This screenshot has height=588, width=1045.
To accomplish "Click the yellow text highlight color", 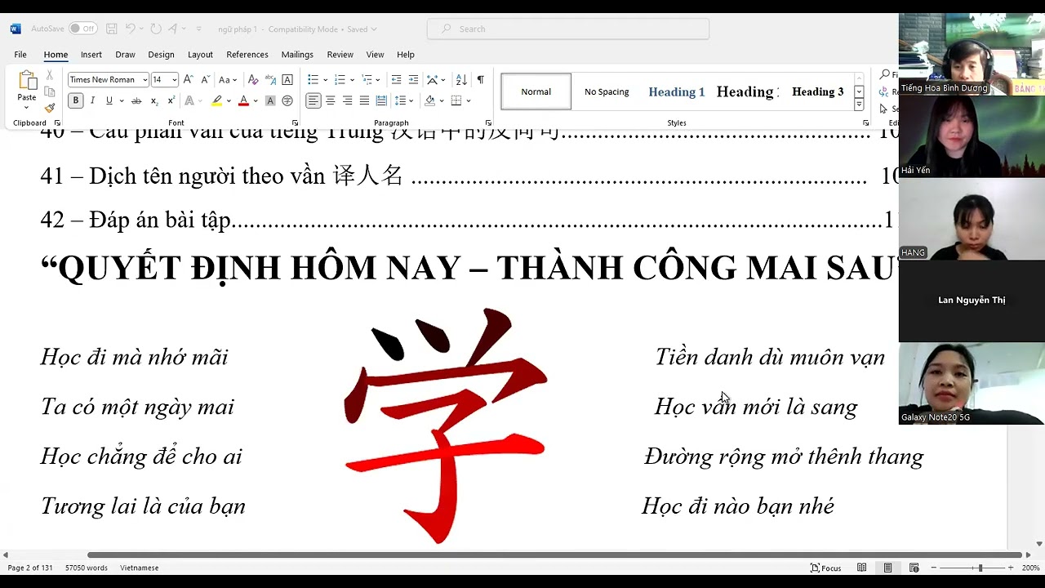I will point(216,100).
